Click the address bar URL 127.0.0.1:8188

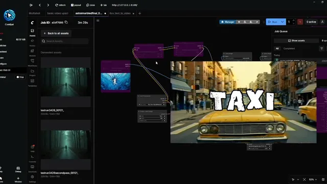pos(125,5)
